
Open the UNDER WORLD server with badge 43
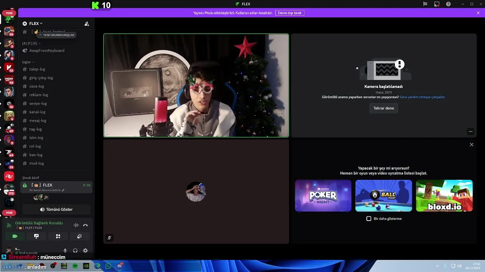[x=9, y=80]
